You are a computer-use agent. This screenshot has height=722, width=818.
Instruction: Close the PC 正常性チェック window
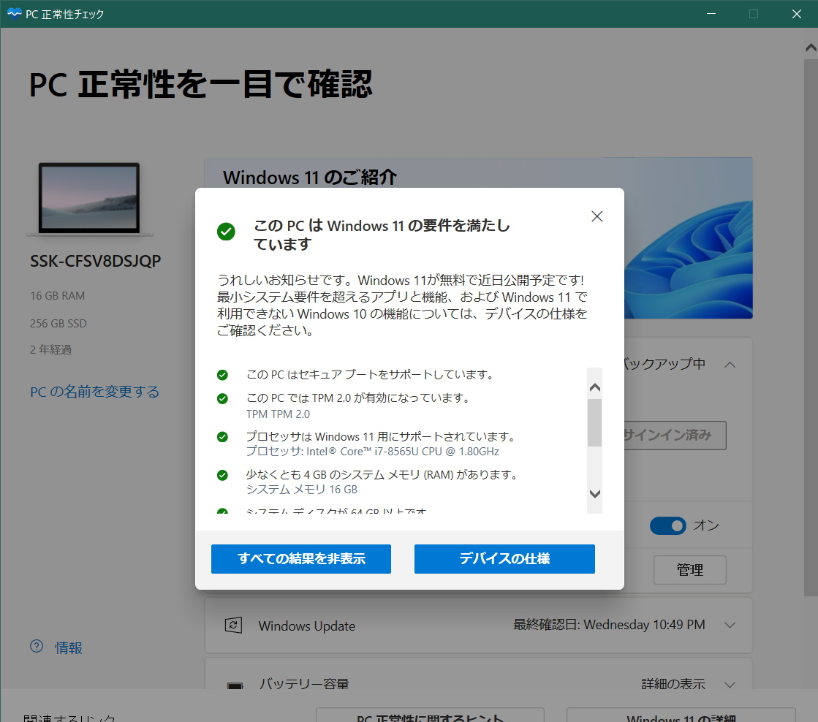[x=796, y=14]
